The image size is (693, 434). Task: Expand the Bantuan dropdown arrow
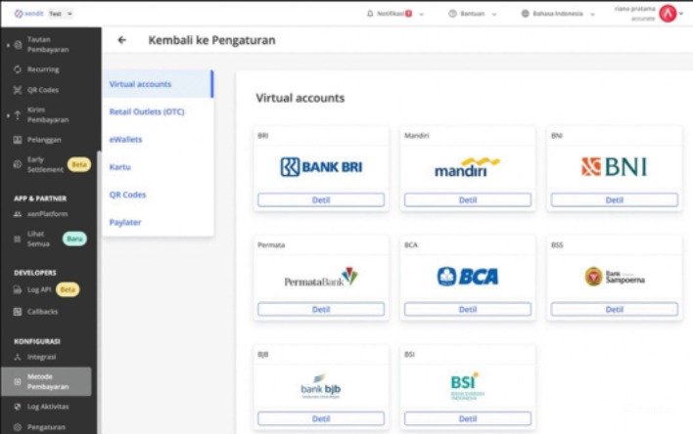point(494,14)
